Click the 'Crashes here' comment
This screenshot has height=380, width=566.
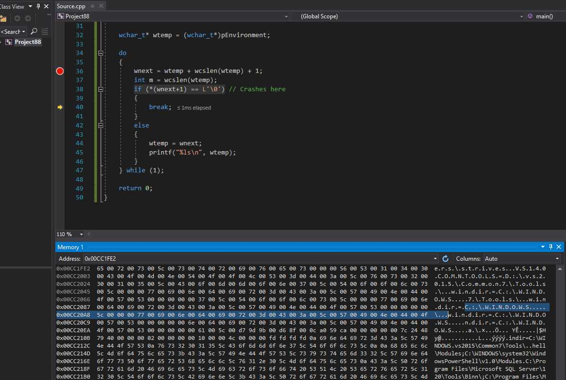(x=262, y=89)
